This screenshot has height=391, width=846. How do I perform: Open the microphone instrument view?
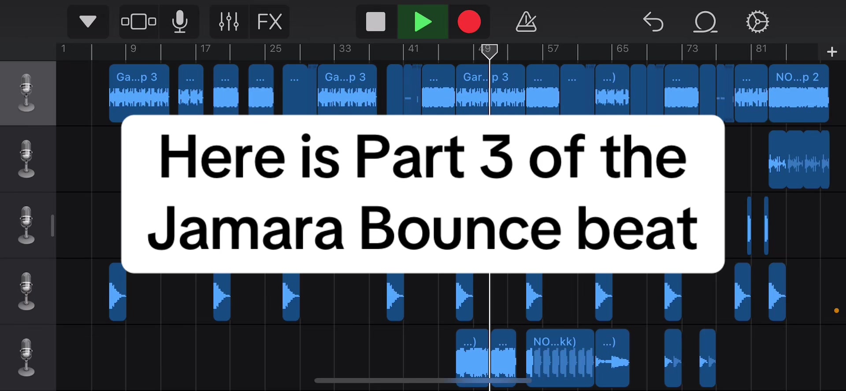click(179, 22)
